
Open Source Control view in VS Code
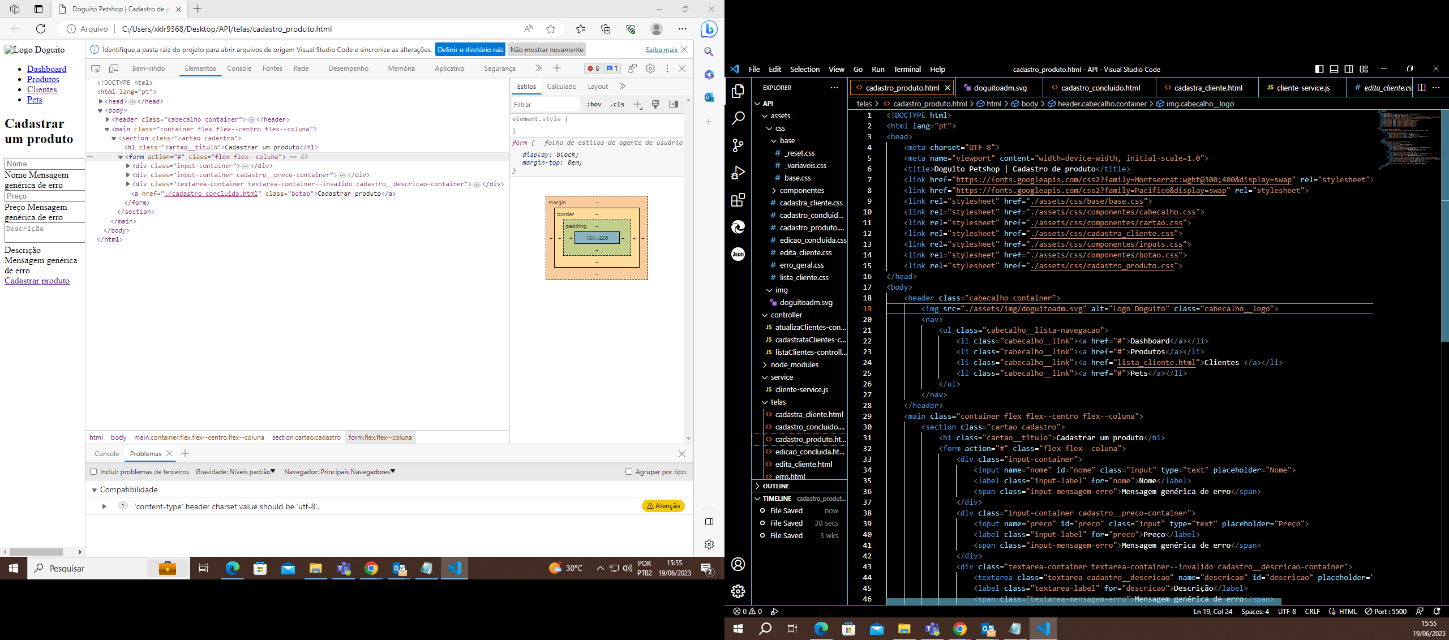(x=738, y=145)
